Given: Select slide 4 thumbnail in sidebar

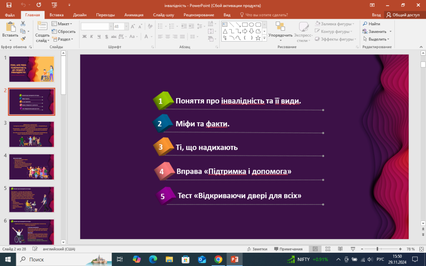Looking at the screenshot, I should pos(31,167).
